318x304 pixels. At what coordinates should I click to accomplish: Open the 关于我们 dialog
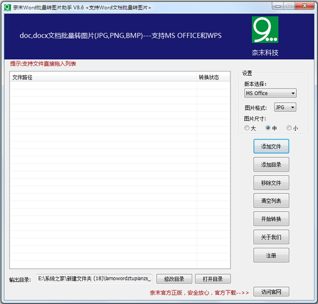tap(271, 237)
